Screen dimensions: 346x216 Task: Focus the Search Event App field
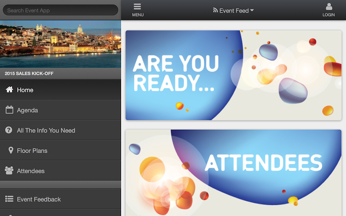[61, 10]
